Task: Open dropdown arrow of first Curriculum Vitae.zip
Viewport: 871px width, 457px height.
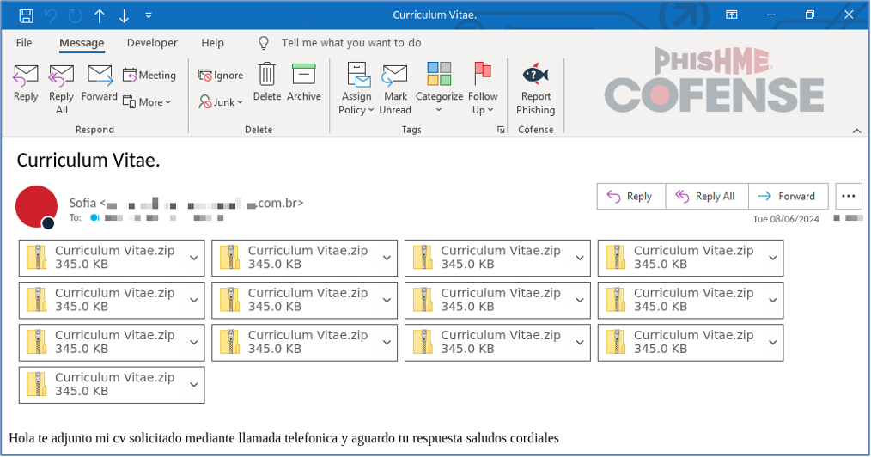Action: point(194,258)
